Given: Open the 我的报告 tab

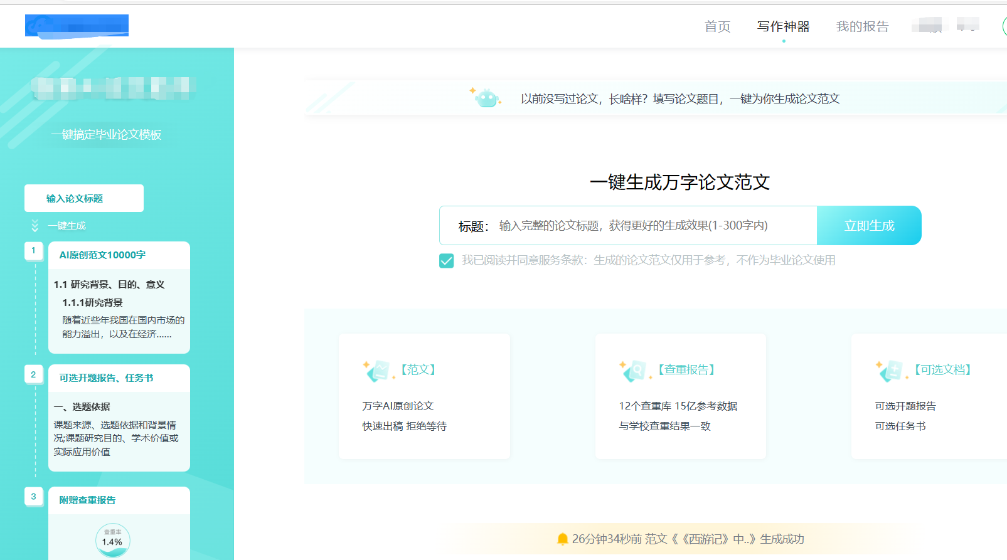Looking at the screenshot, I should 862,26.
